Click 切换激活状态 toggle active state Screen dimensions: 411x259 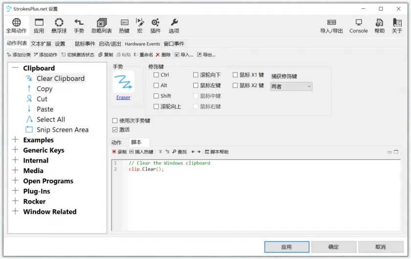click(x=78, y=54)
